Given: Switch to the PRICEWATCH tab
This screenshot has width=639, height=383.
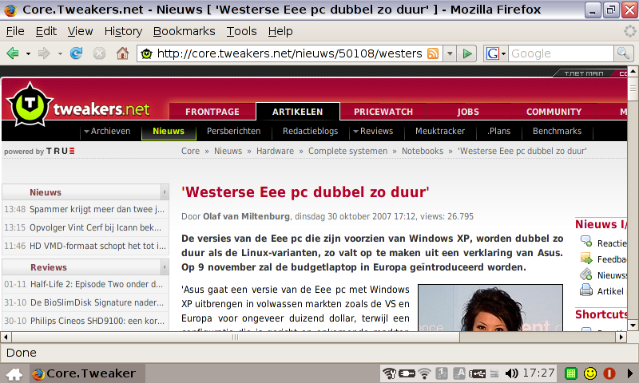Looking at the screenshot, I should click(x=383, y=112).
